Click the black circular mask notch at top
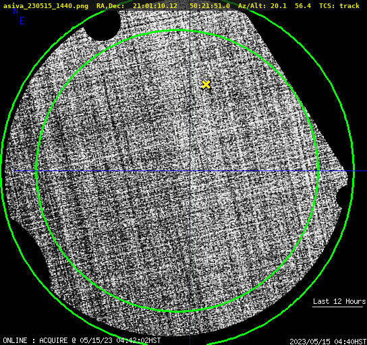 [x=103, y=25]
